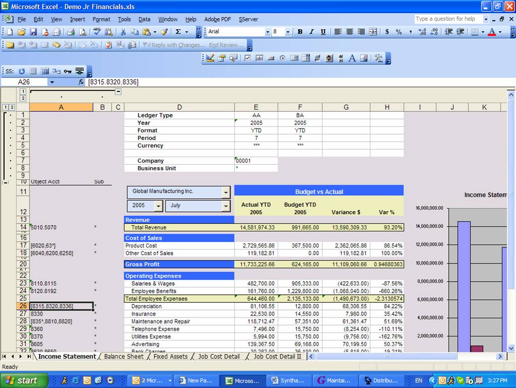Increase decimal places

click(x=422, y=32)
